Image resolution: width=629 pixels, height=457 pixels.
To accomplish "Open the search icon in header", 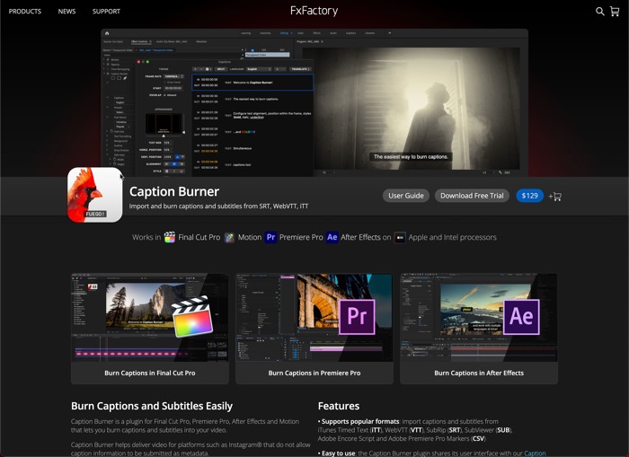I will click(599, 12).
